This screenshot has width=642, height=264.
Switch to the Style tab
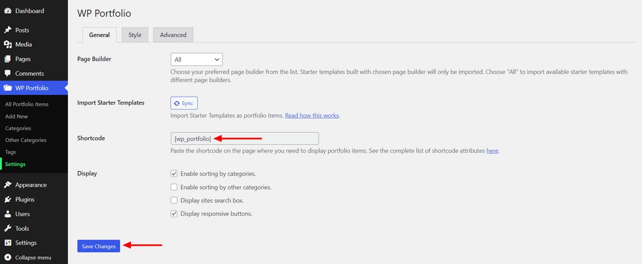point(135,35)
